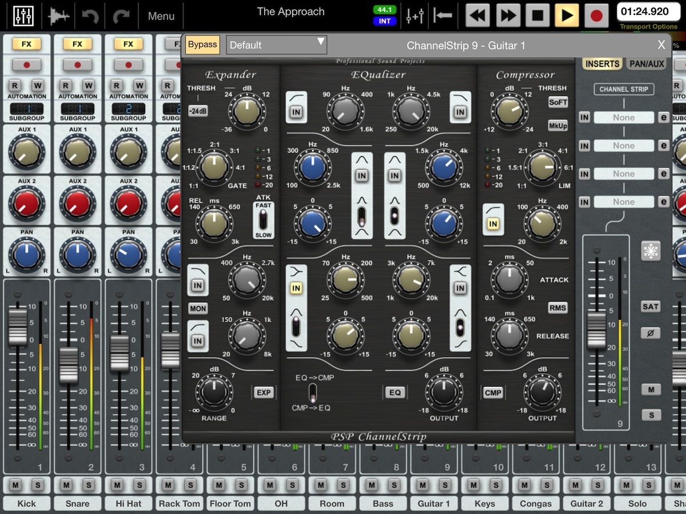The width and height of the screenshot is (686, 514).
Task: Arm the Snare channel record button
Action: tap(77, 65)
